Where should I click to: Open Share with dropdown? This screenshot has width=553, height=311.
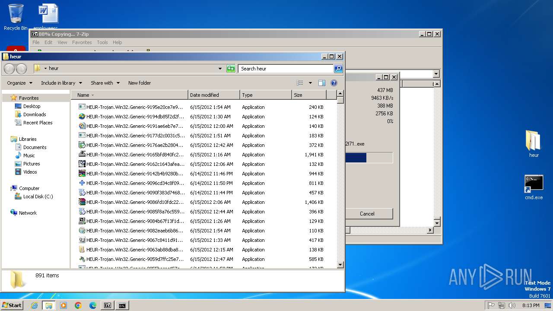[x=105, y=83]
